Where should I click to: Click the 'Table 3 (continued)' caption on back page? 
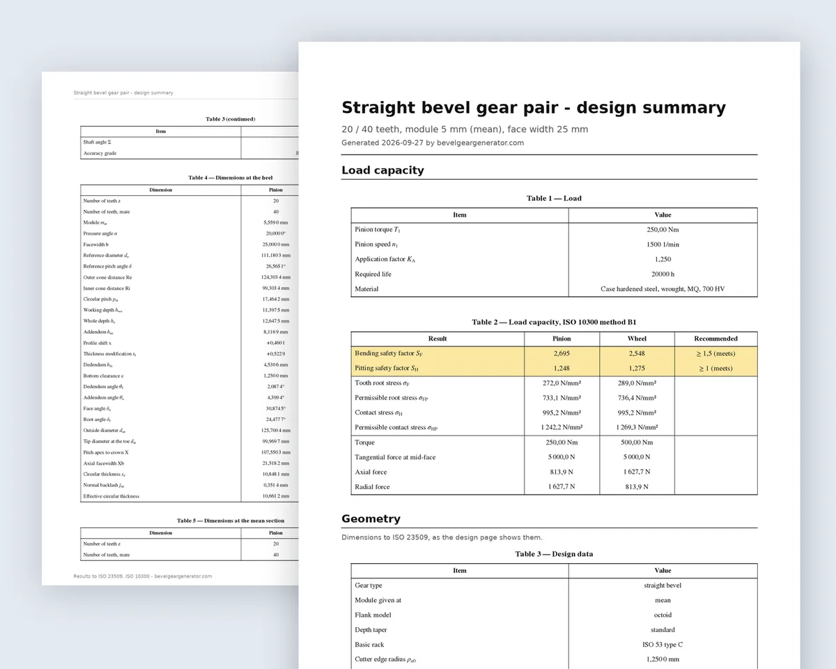pyautogui.click(x=230, y=119)
